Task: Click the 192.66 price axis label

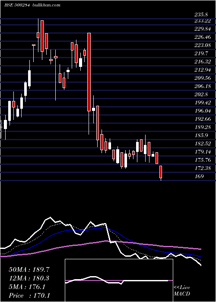Action: tap(203, 119)
